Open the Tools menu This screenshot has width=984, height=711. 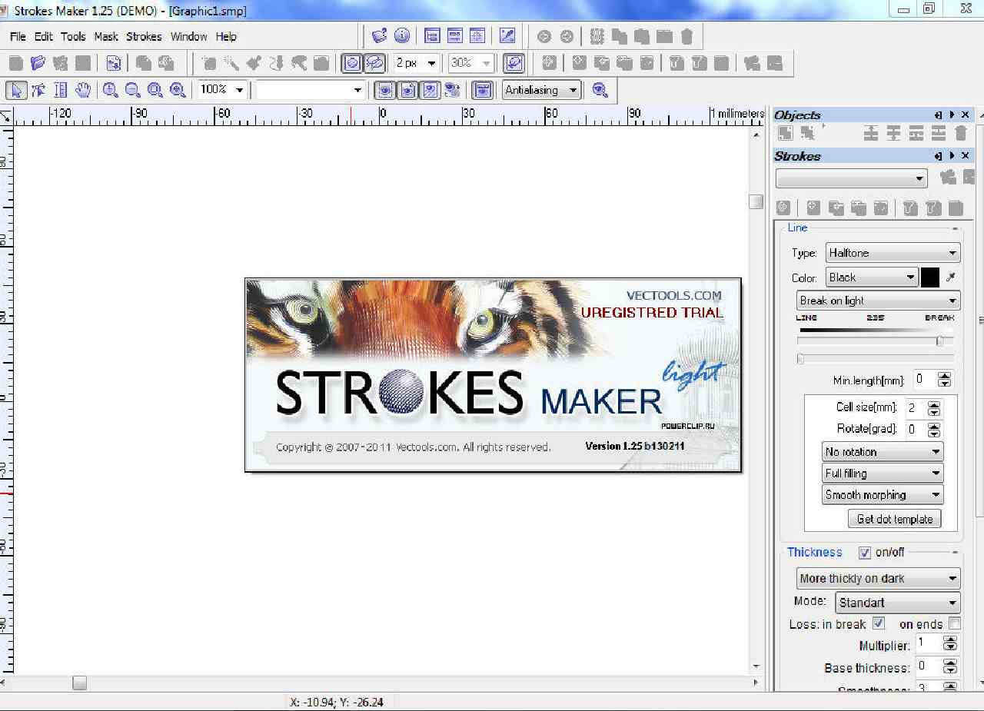[x=73, y=36]
